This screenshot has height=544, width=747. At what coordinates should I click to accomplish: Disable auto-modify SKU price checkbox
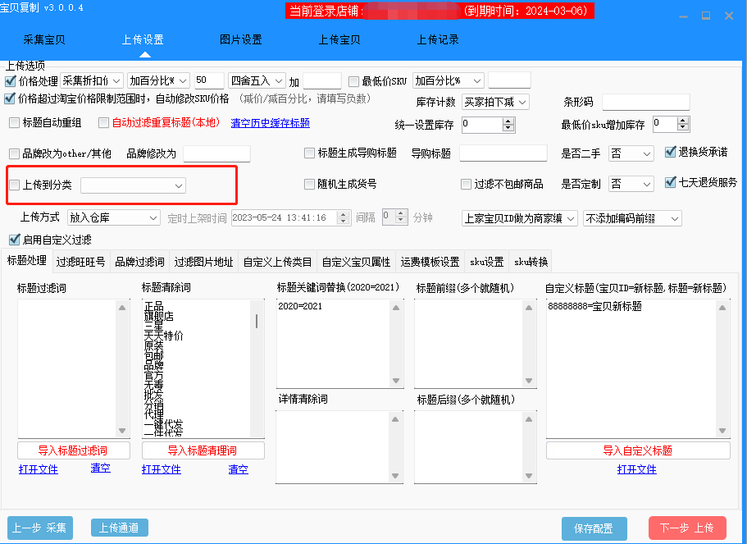pyautogui.click(x=10, y=98)
